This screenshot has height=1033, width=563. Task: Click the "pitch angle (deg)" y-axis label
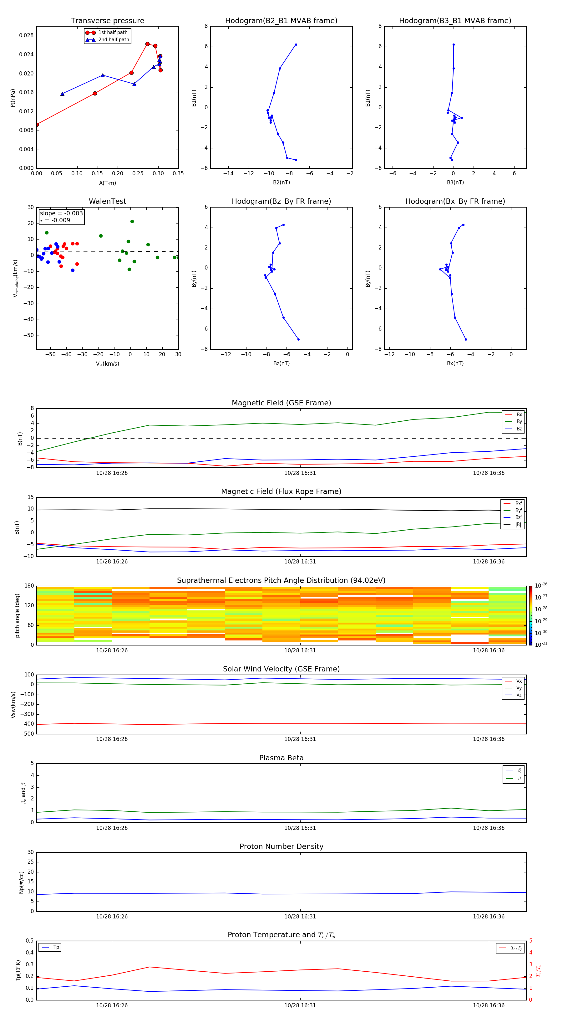click(x=17, y=615)
